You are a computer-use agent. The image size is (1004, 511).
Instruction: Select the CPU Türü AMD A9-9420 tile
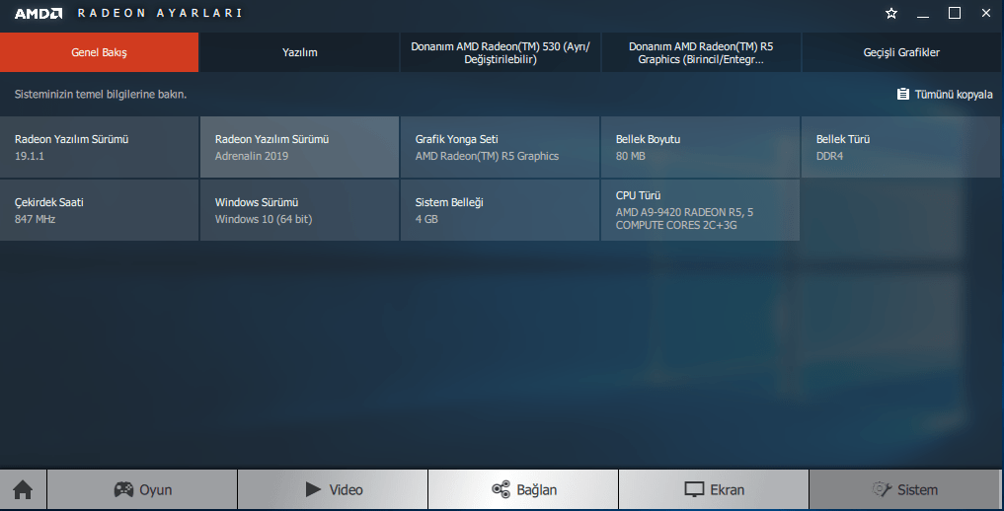point(701,210)
